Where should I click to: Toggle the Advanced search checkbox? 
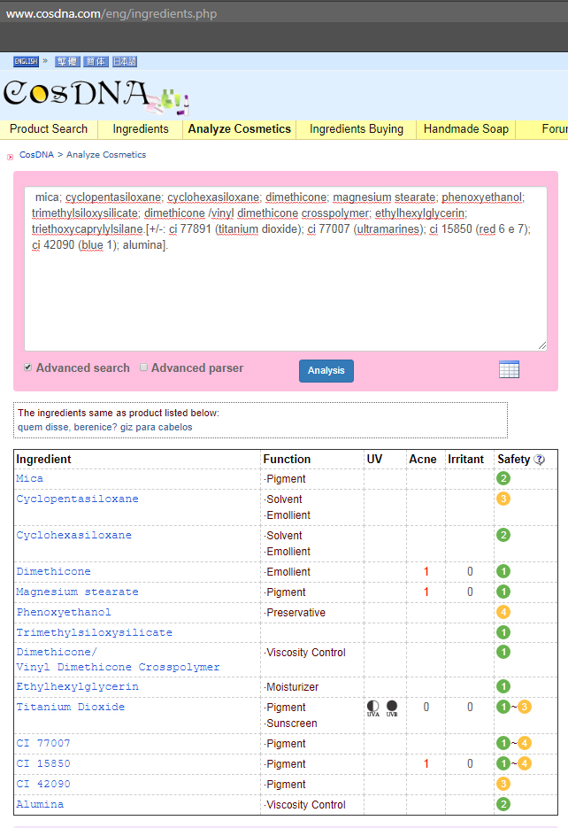(x=28, y=368)
